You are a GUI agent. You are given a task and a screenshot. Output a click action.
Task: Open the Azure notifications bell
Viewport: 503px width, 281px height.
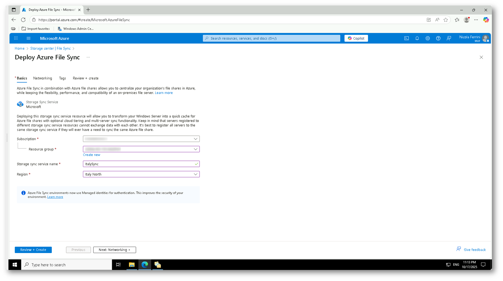click(417, 38)
